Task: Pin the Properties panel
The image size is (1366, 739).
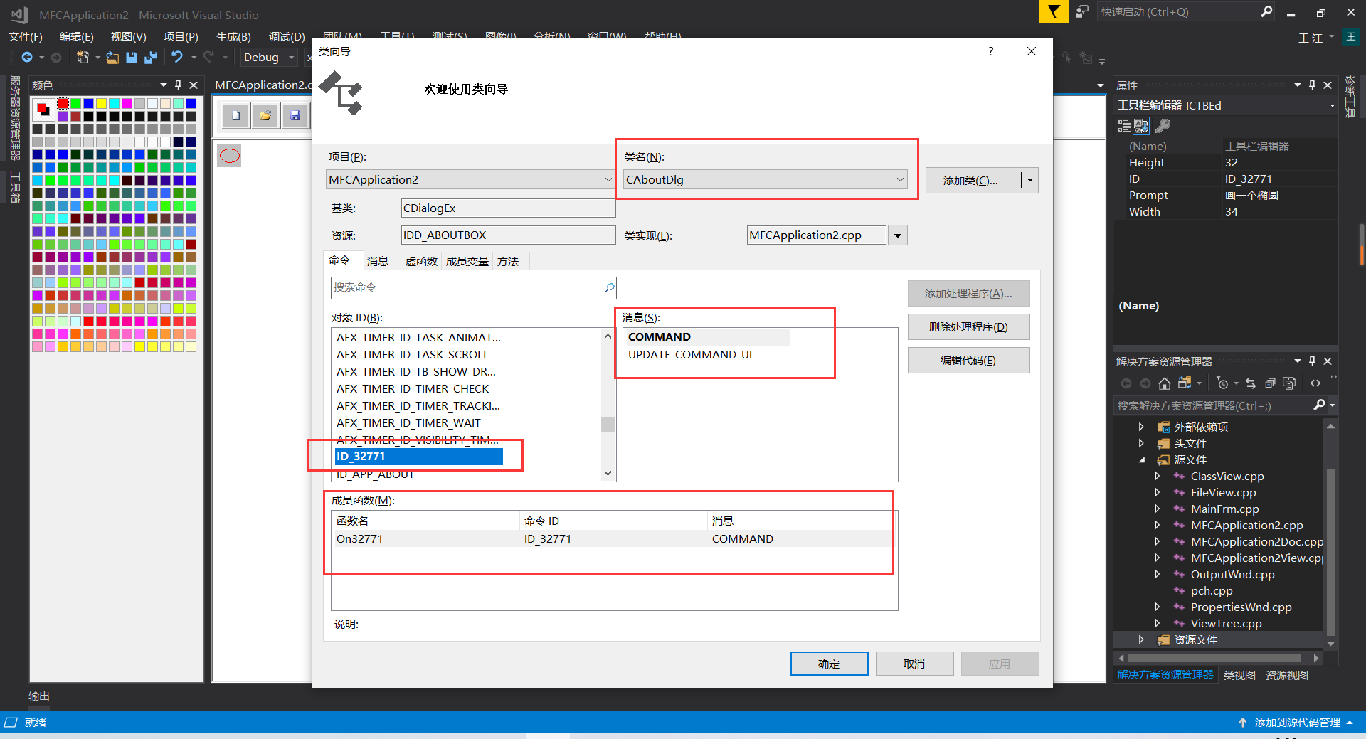Action: click(1312, 85)
